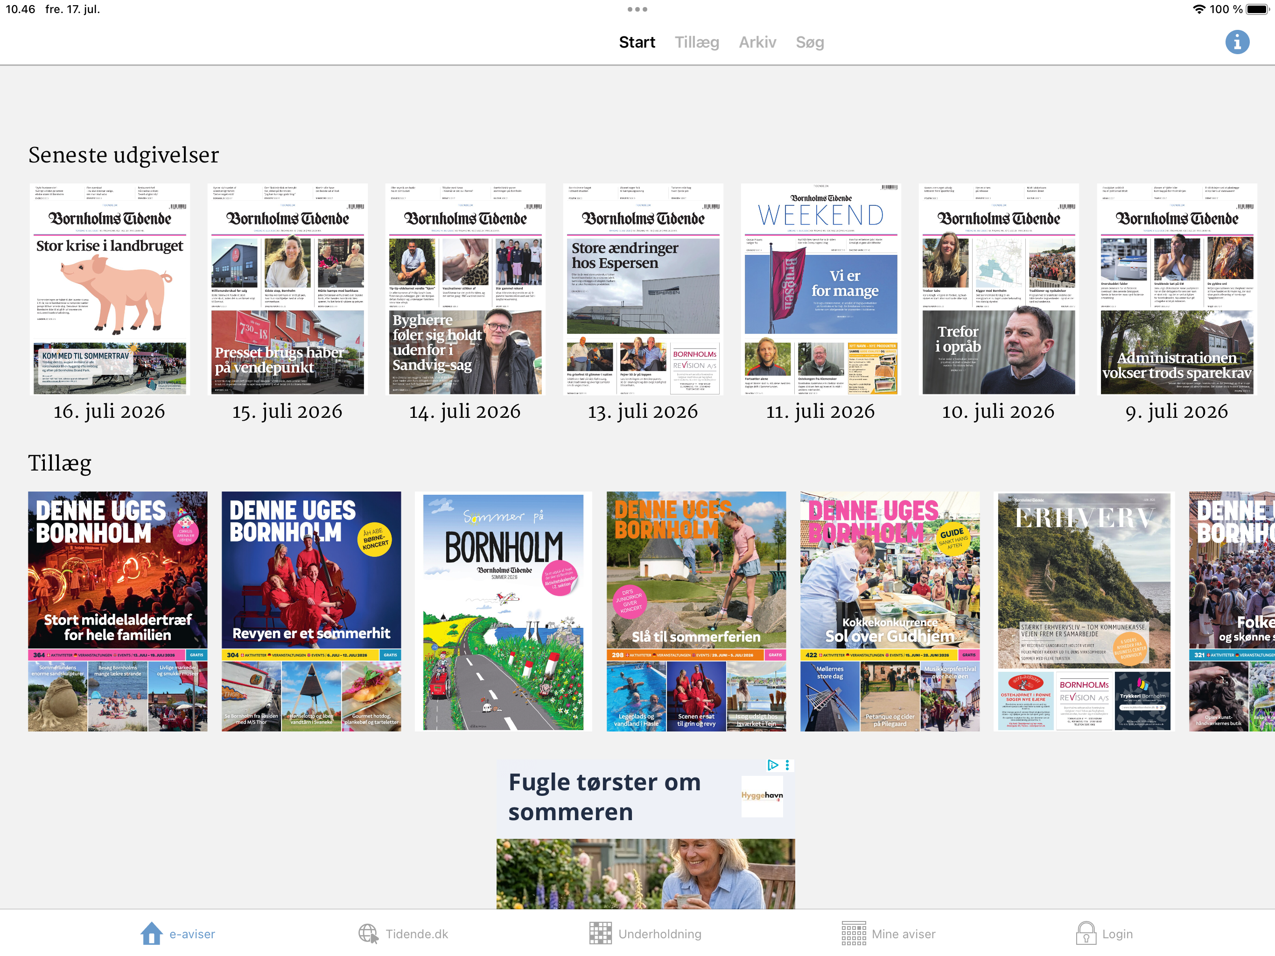Screen dimensions: 1275x956
Task: Open the WEEKEND edition cover
Action: [x=821, y=289]
